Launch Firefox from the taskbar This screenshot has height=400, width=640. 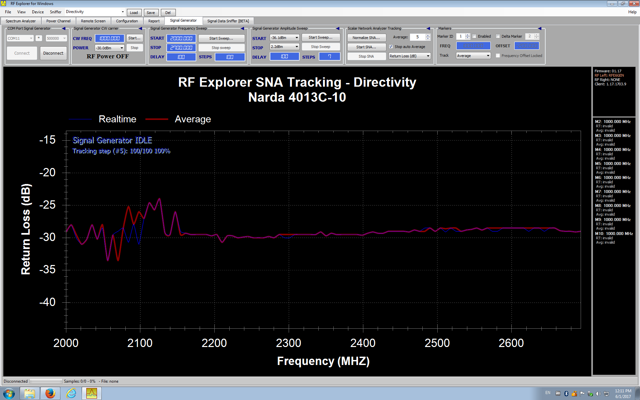tap(50, 393)
